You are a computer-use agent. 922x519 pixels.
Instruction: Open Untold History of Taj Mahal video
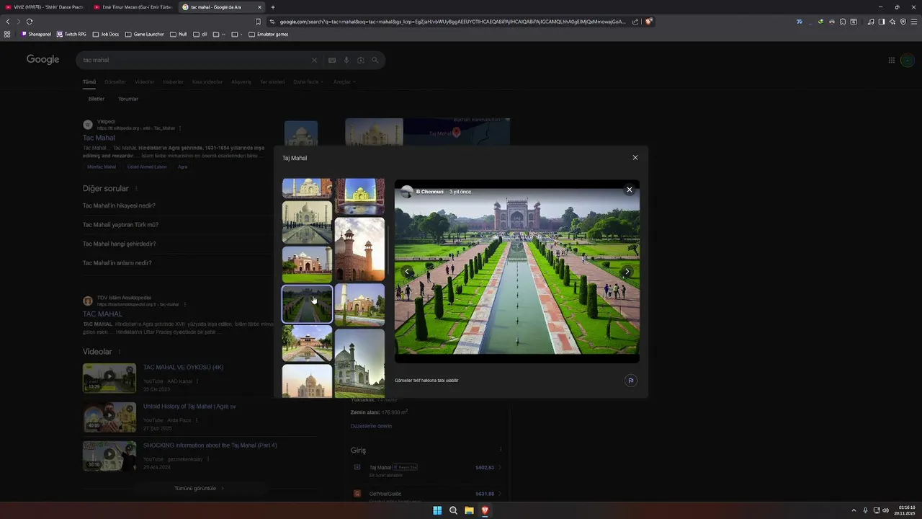(x=189, y=407)
